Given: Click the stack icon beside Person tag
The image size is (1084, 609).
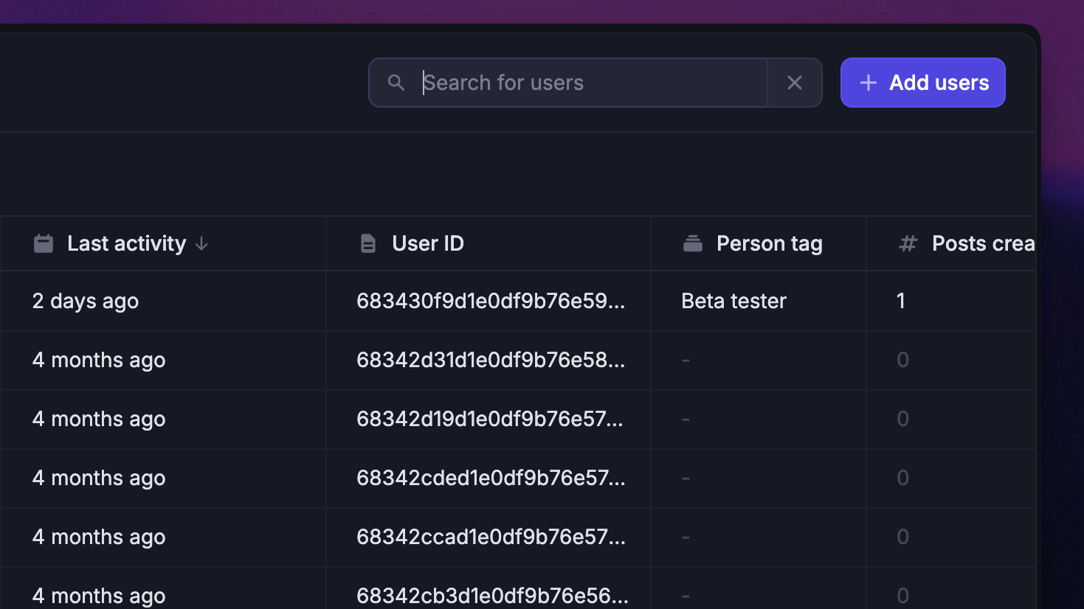Looking at the screenshot, I should click(x=693, y=243).
